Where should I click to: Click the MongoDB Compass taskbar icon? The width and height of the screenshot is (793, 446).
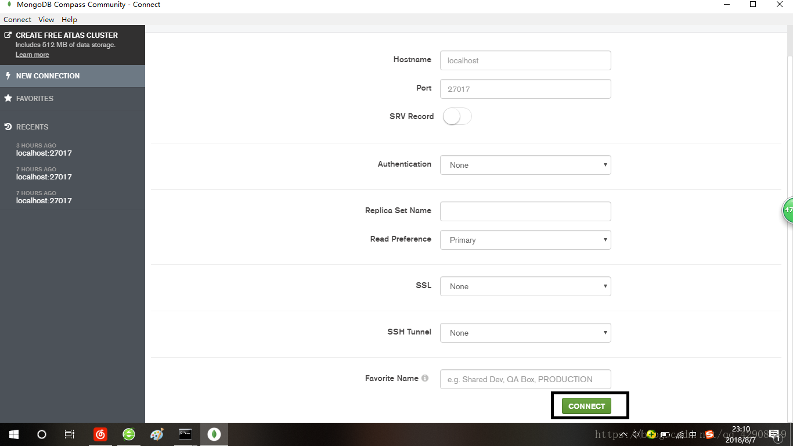214,434
